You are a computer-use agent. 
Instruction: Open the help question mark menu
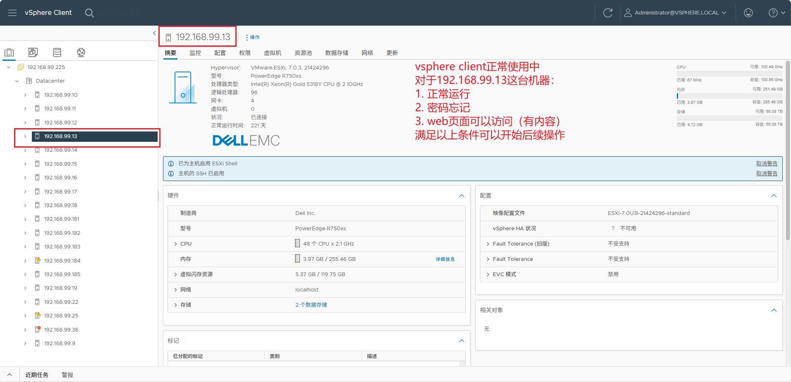tap(777, 13)
